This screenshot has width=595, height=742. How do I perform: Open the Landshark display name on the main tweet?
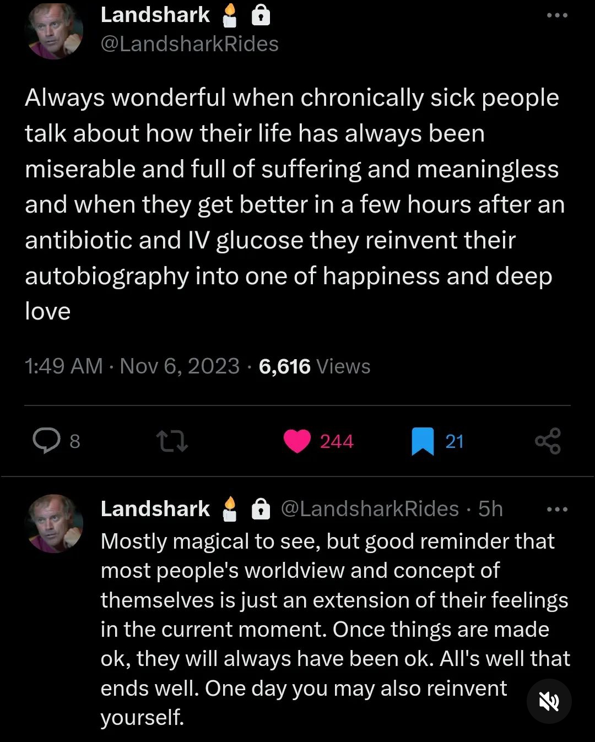click(x=155, y=15)
